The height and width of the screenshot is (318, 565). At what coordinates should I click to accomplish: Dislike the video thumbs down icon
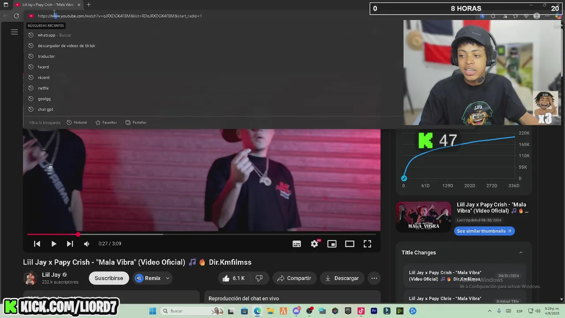[x=259, y=278]
